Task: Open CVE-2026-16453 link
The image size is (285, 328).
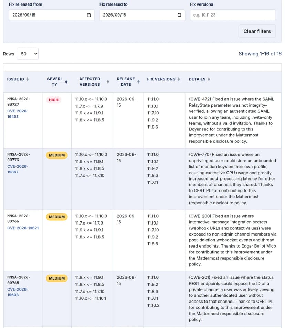Action: coord(18,114)
